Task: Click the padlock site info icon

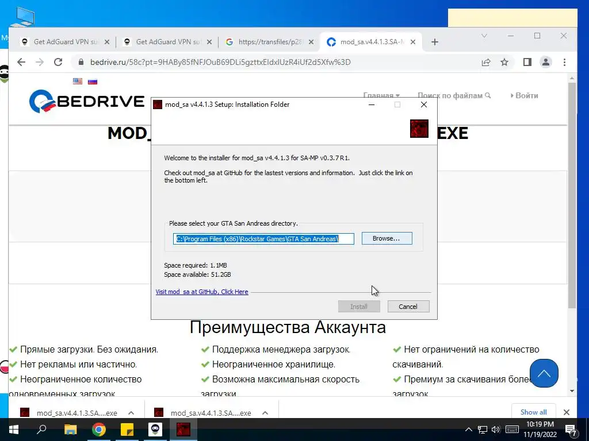Action: 81,62
